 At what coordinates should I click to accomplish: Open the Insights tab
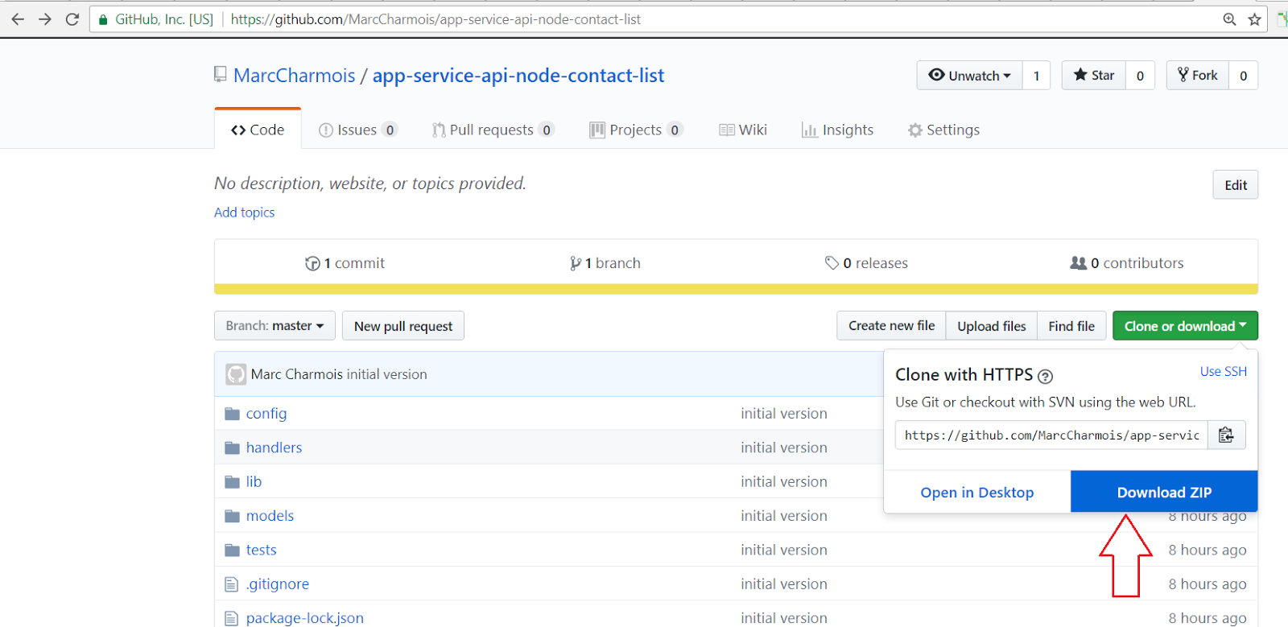[x=837, y=130]
